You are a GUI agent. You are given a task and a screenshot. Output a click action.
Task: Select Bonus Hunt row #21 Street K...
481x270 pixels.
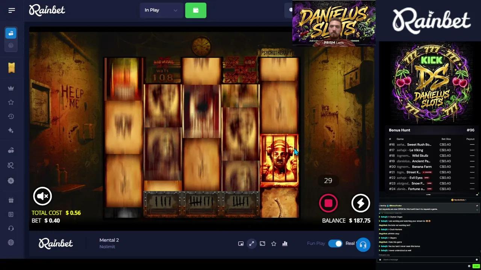click(x=431, y=172)
